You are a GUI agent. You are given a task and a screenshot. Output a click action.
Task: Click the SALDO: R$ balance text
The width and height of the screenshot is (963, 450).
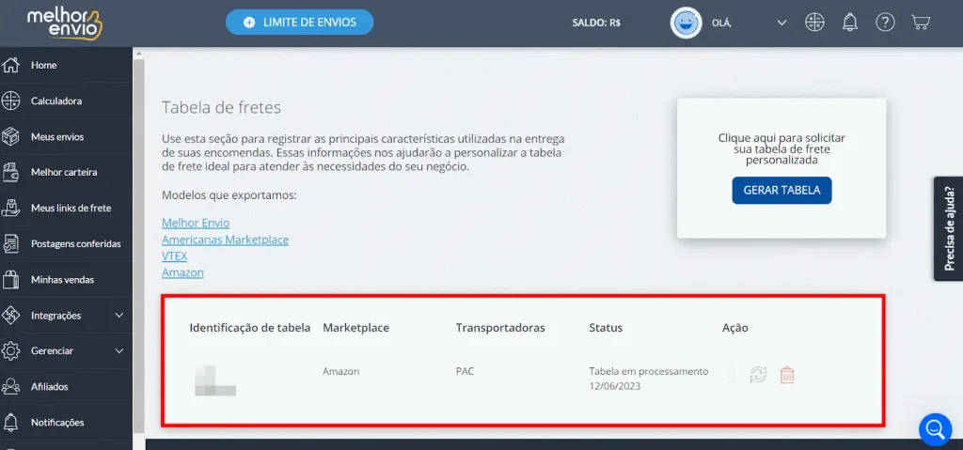click(x=596, y=23)
